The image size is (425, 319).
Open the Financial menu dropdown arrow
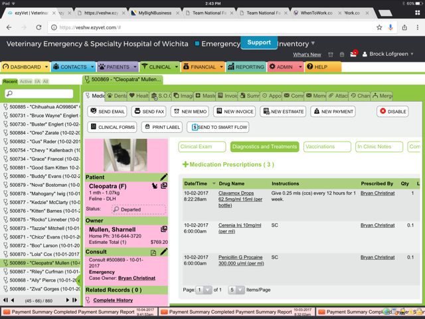click(x=222, y=67)
